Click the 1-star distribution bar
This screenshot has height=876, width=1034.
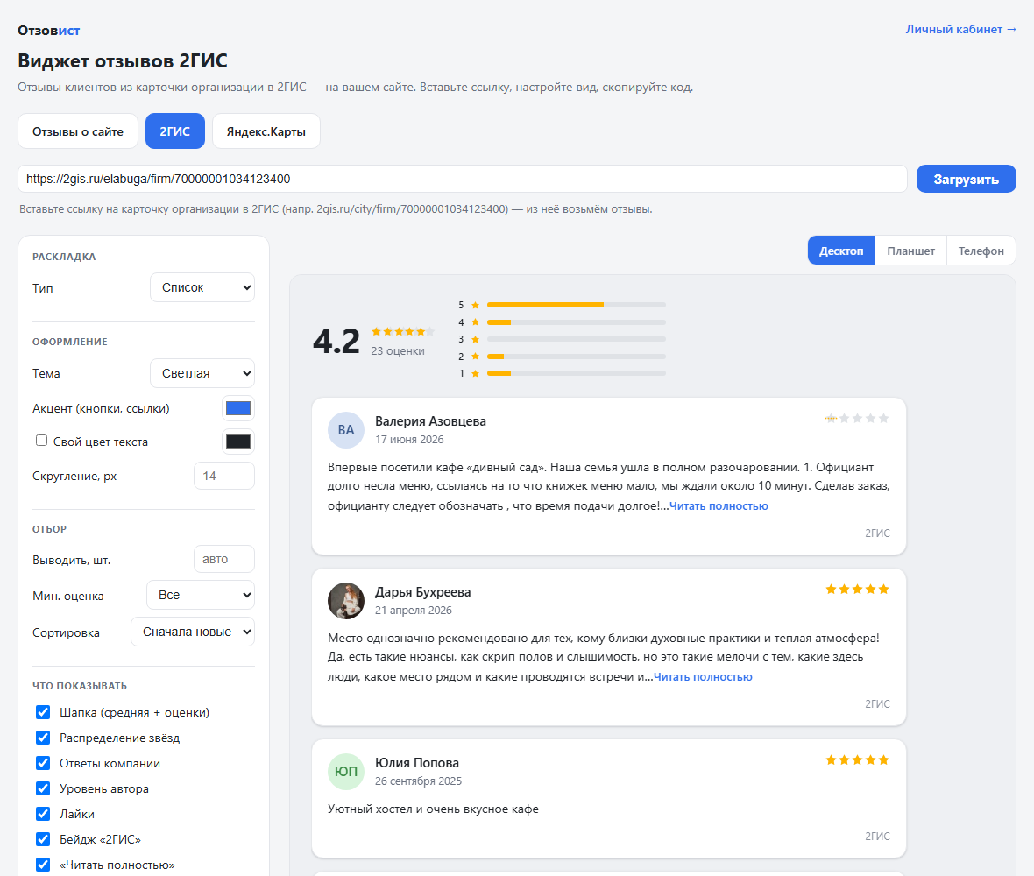click(577, 374)
